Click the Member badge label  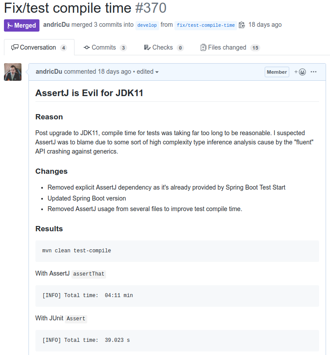point(277,72)
